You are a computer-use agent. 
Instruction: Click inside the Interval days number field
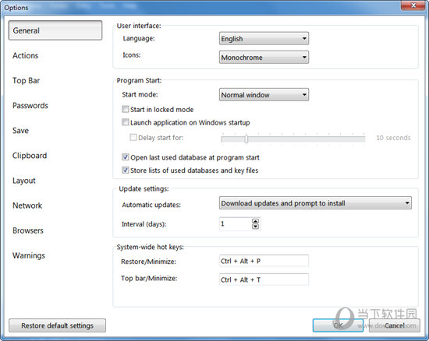236,224
